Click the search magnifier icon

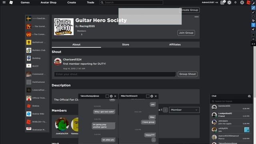pos(102,2)
